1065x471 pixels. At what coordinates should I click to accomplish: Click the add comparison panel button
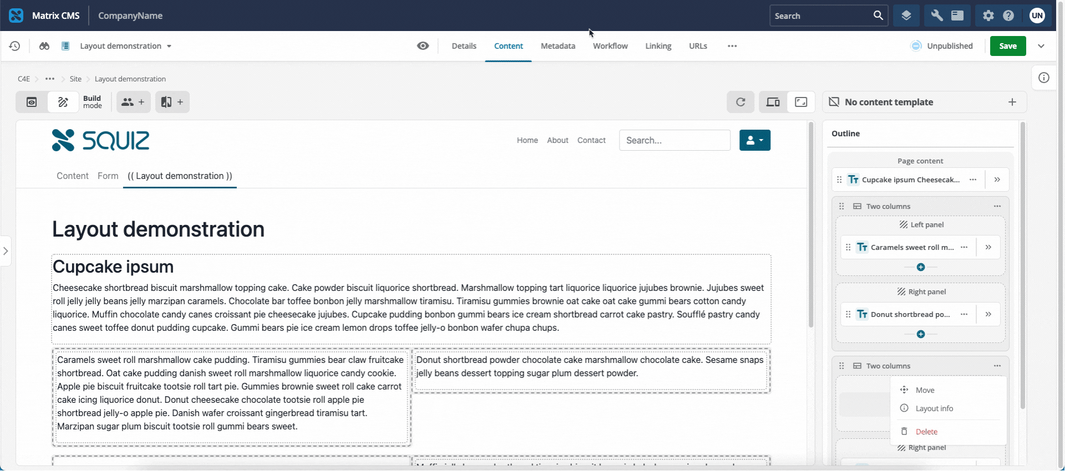[x=172, y=102]
